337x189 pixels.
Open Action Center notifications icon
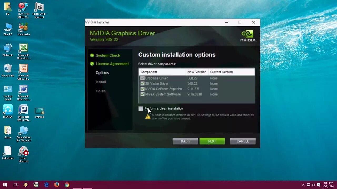tap(319, 185)
